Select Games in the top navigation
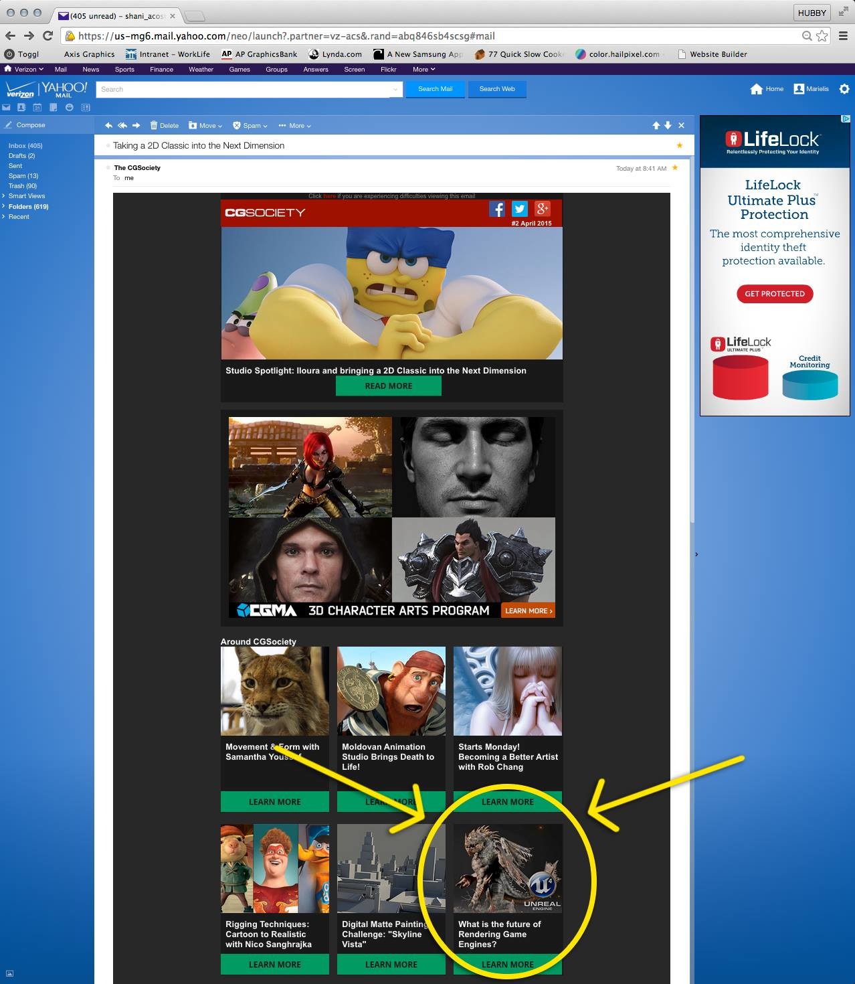The image size is (855, 984). point(240,69)
